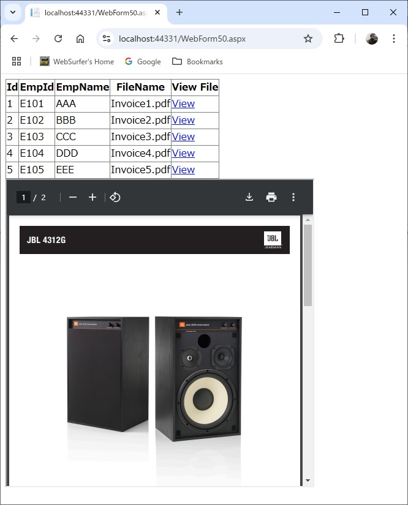Open the Google bookmark
The image size is (408, 505).
tap(143, 61)
